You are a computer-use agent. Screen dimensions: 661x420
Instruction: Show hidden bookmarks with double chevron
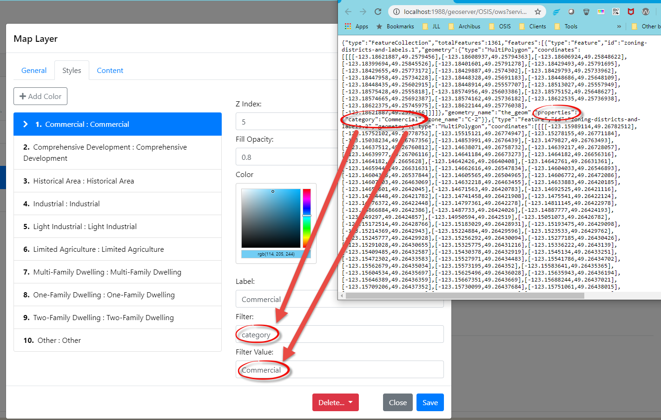tap(619, 26)
